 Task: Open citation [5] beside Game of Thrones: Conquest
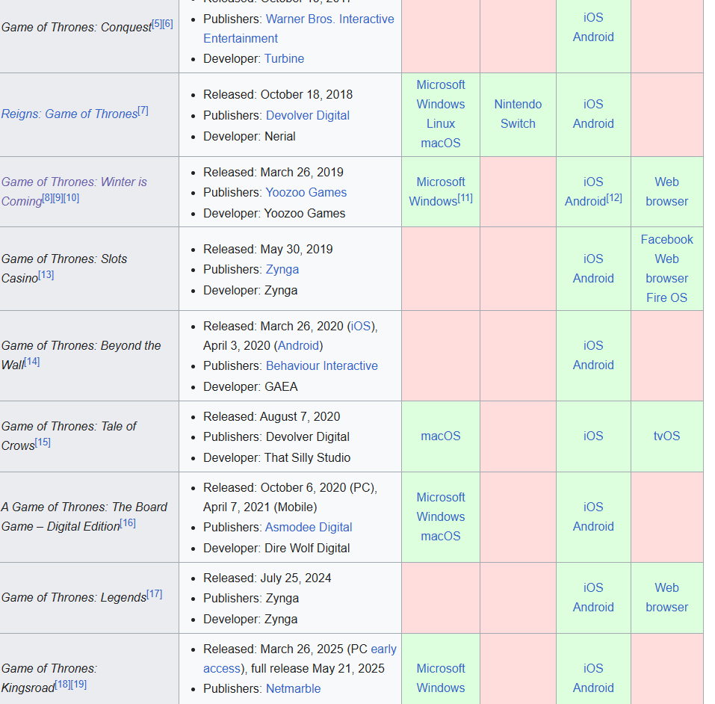157,24
